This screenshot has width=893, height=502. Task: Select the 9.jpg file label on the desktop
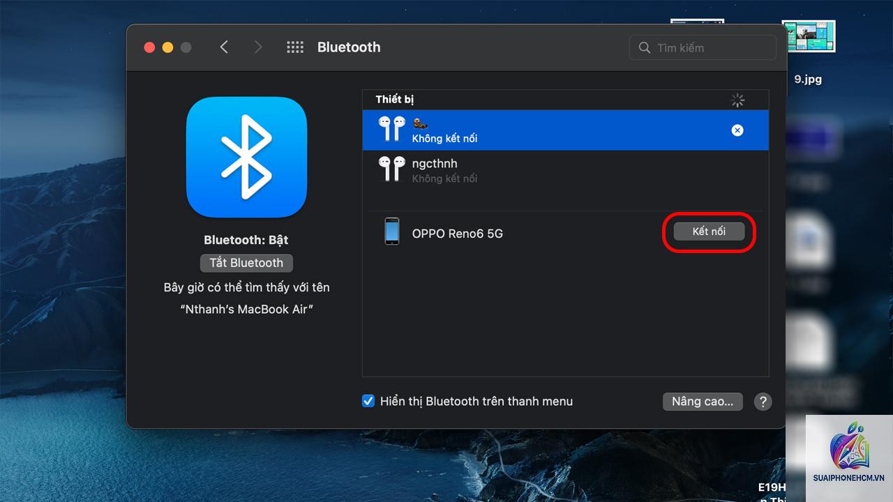[808, 79]
